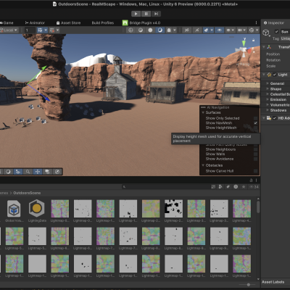Select the LightingData asset thumbnail

pos(37,209)
